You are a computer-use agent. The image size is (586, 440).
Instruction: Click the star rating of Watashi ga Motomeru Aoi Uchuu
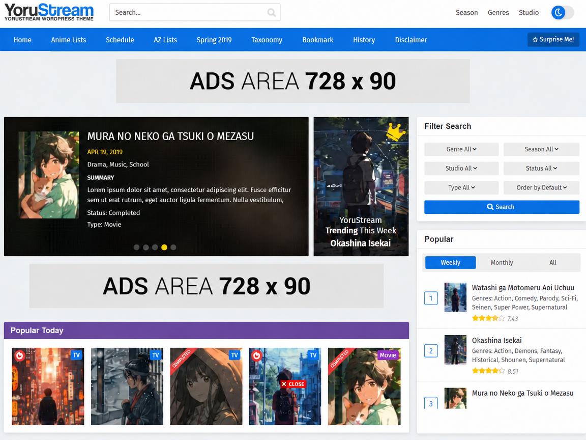tap(488, 318)
